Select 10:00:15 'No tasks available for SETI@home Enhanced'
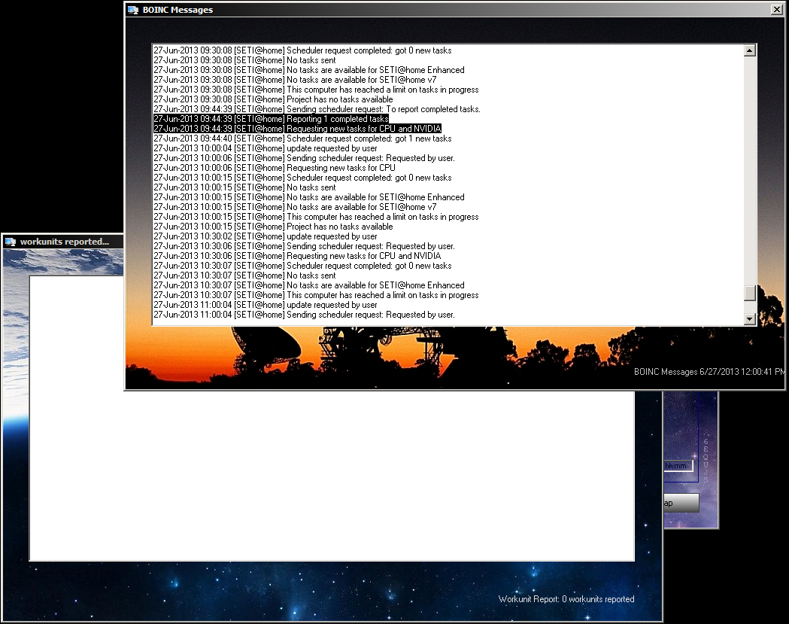 pos(309,197)
